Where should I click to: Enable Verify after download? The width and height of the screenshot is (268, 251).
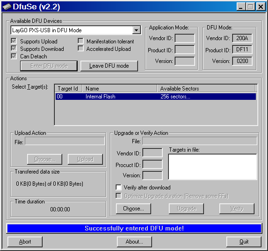tap(118, 187)
